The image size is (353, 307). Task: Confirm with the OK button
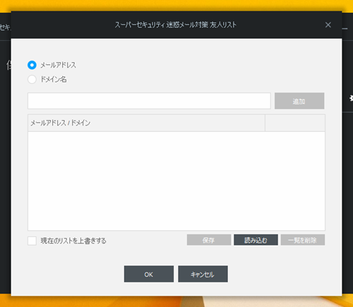click(149, 274)
